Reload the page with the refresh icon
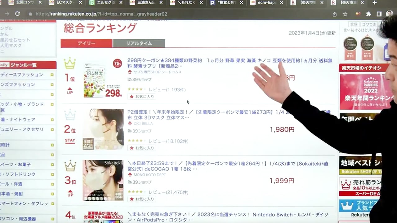397x223 pixels. point(18,14)
